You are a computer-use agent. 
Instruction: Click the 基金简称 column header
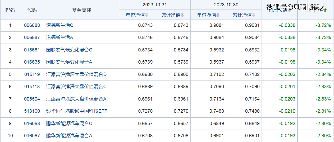pos(81,10)
